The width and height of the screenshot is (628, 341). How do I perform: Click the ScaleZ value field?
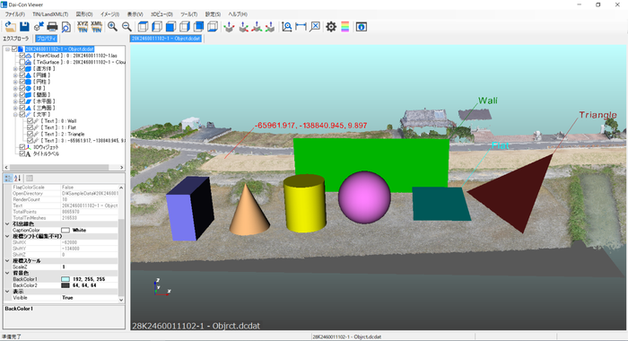click(90, 267)
